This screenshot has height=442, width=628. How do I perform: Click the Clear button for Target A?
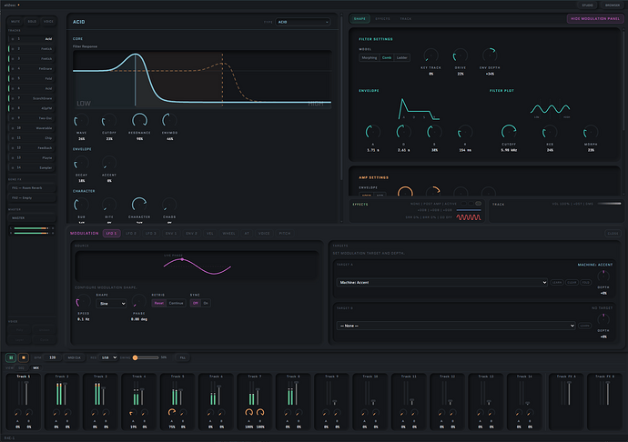pos(572,282)
